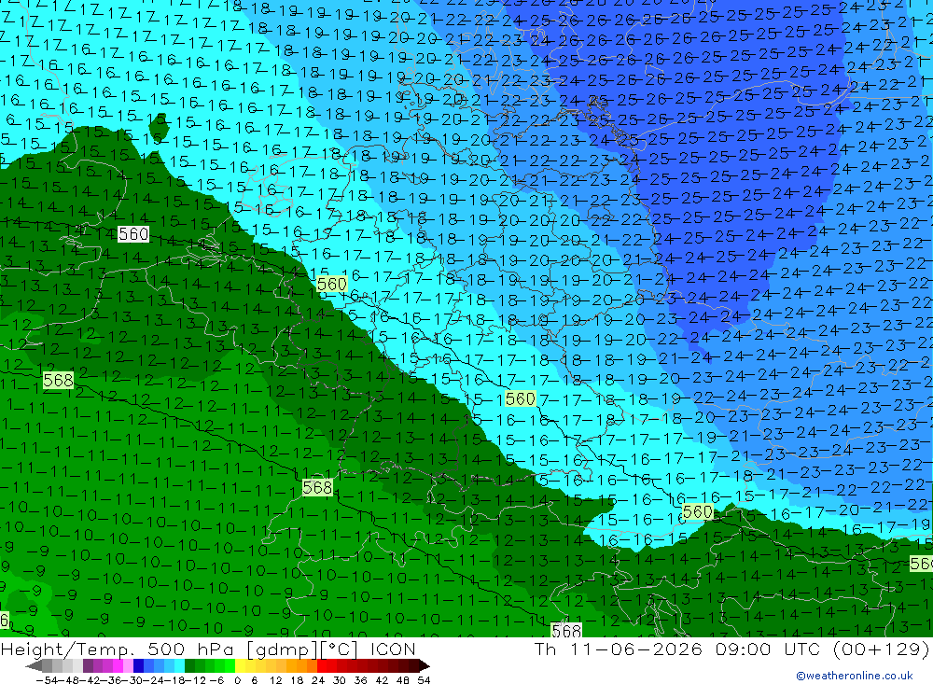Click the '[gdmp]' unit label

[282, 649]
